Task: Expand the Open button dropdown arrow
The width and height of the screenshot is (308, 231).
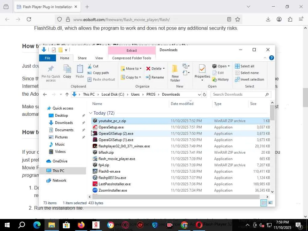Action: [229, 66]
